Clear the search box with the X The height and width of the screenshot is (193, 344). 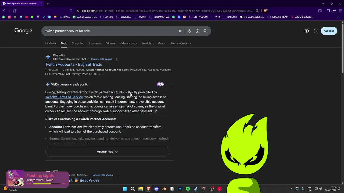click(180, 31)
